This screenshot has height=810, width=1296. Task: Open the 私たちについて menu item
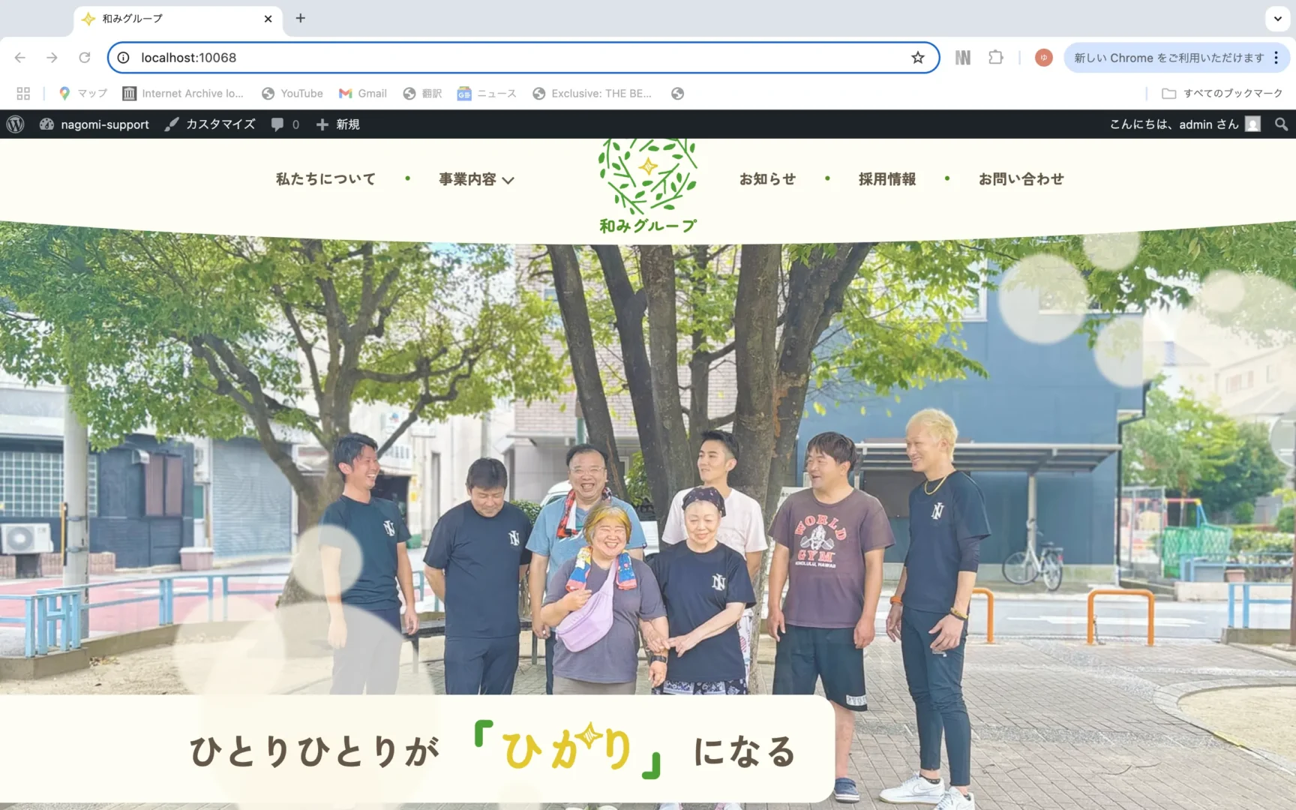[x=325, y=179]
